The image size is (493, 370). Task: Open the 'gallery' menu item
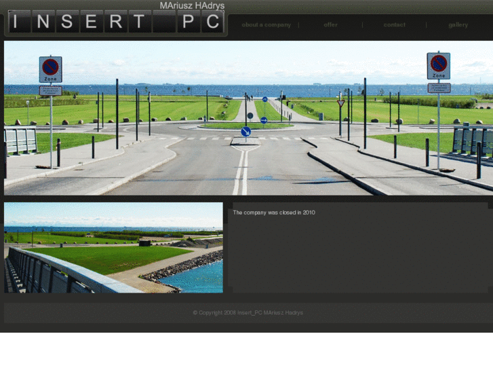point(458,25)
